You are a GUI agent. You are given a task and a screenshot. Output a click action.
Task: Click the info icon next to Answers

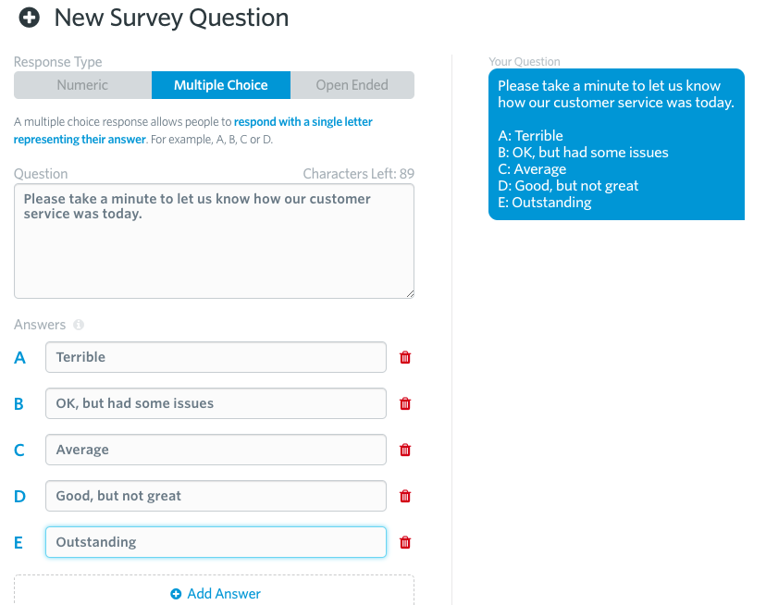[79, 325]
